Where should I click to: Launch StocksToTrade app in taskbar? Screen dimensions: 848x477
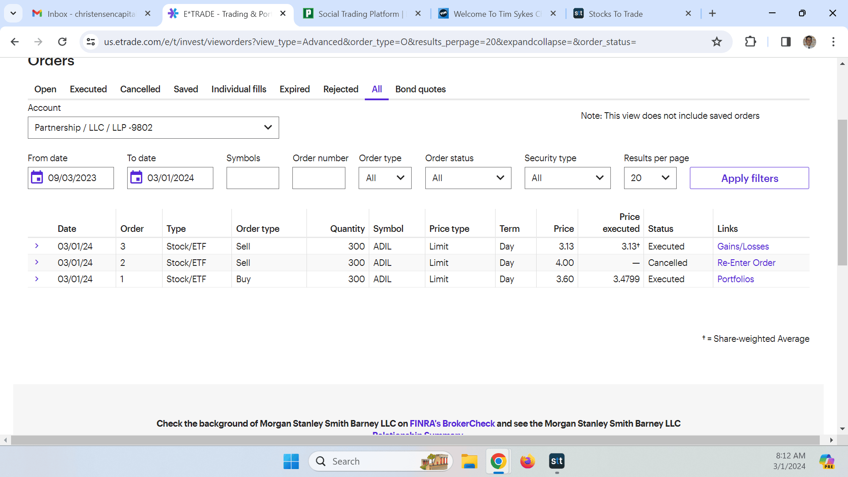point(556,462)
